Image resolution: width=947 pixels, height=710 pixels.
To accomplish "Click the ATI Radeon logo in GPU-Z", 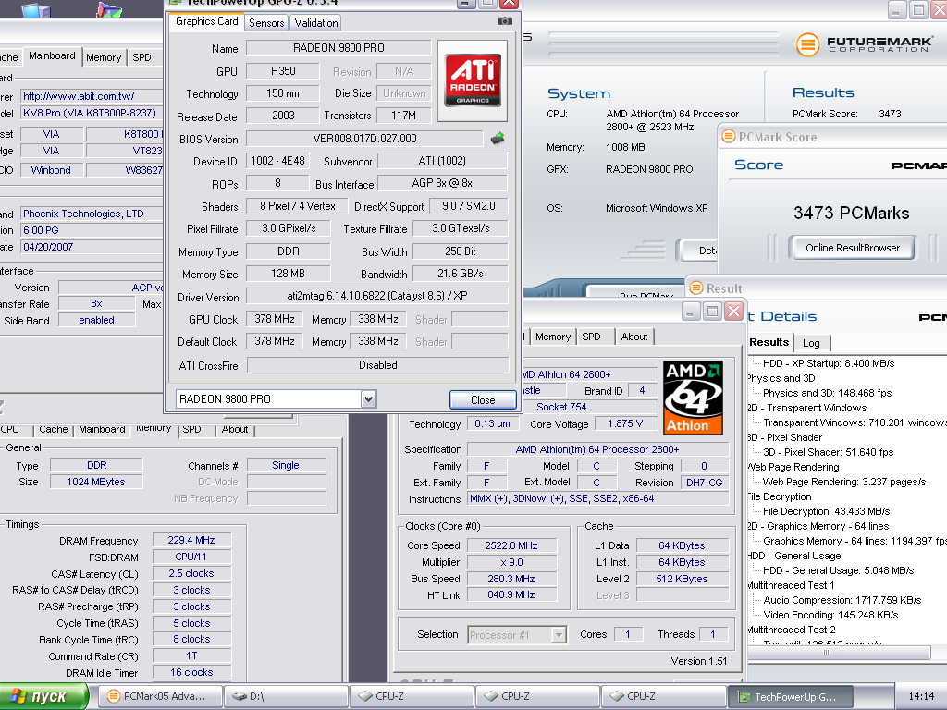I will point(473,80).
